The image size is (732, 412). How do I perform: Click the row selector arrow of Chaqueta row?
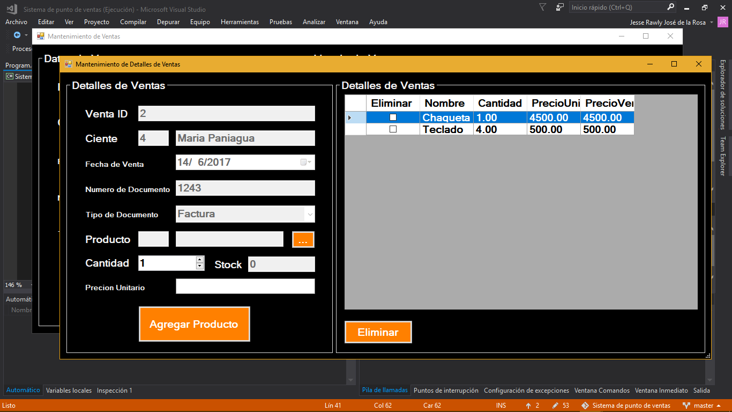355,117
